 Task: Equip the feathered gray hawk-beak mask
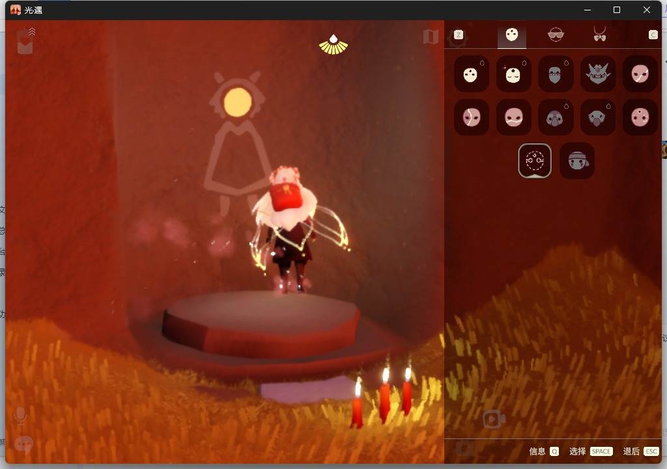click(598, 117)
